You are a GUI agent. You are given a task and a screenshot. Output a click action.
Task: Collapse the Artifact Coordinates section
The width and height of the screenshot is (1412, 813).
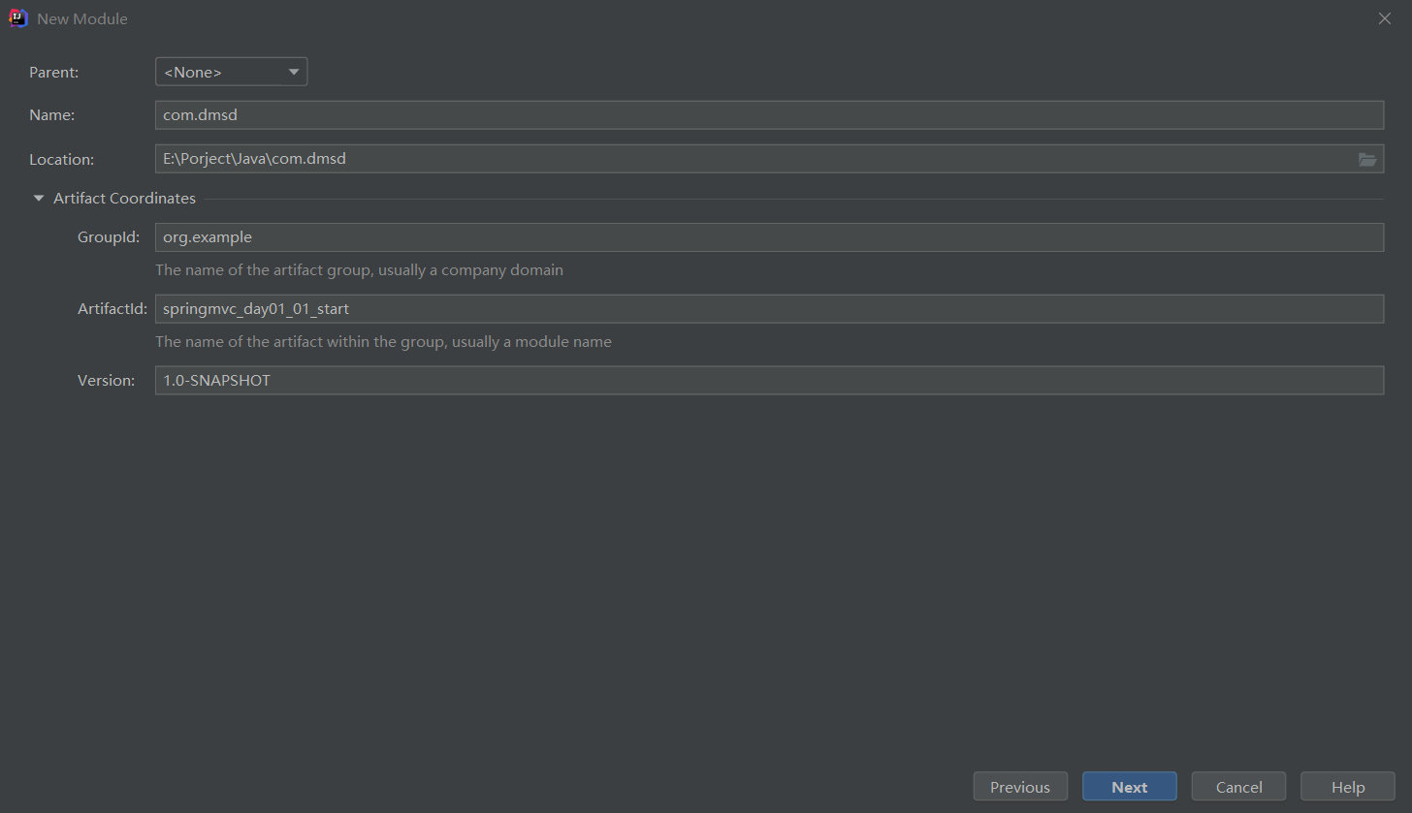(39, 199)
